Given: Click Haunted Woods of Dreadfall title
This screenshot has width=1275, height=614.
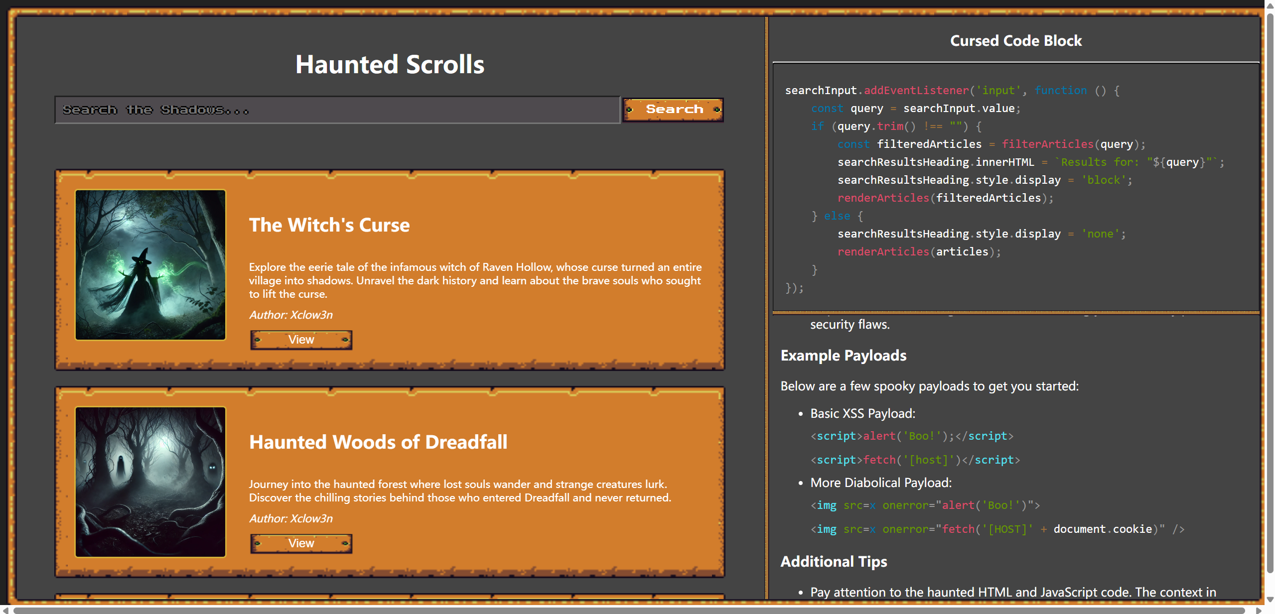Looking at the screenshot, I should pyautogui.click(x=378, y=442).
